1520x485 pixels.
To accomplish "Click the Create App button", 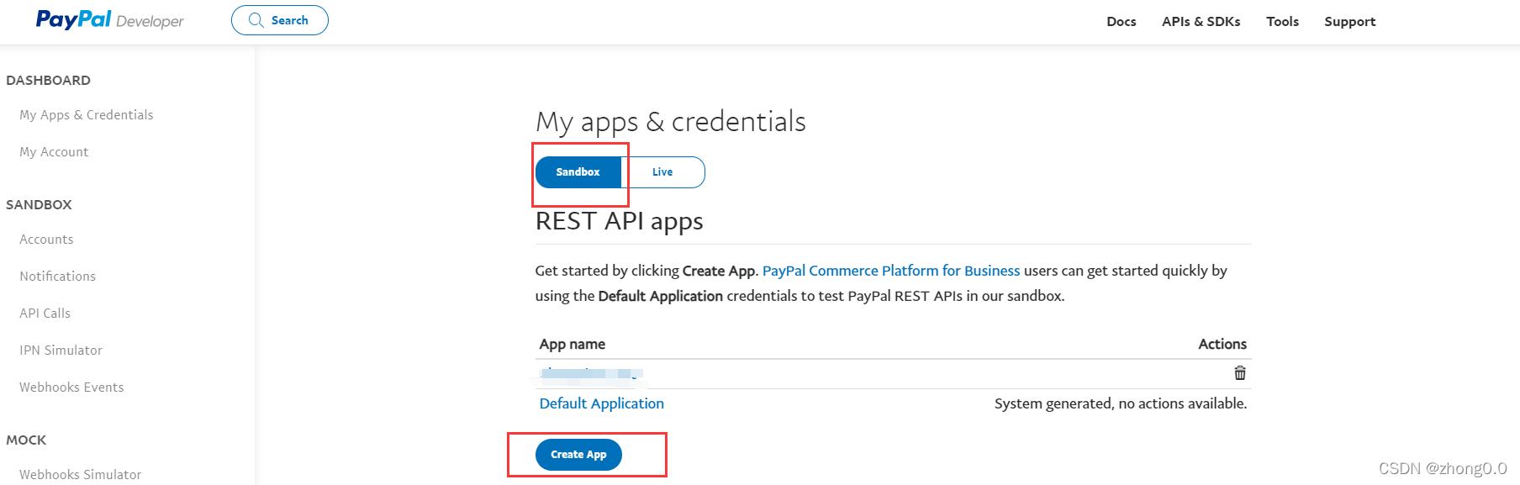I will 578,455.
